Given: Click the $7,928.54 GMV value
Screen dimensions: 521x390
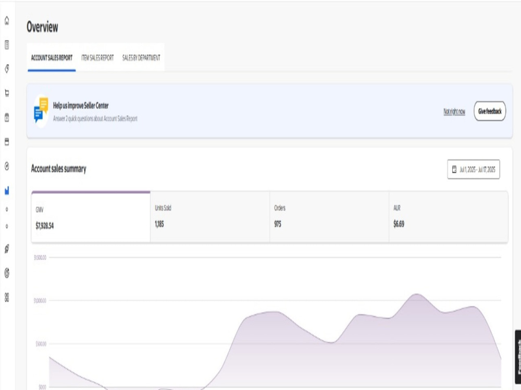Looking at the screenshot, I should pyautogui.click(x=44, y=226).
